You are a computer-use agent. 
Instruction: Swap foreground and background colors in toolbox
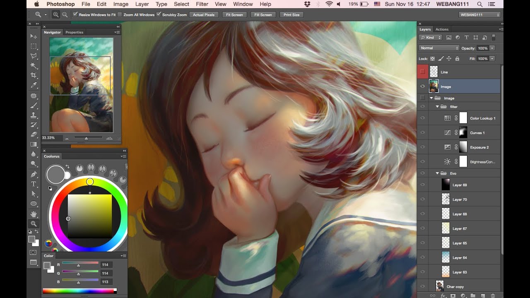click(36, 231)
